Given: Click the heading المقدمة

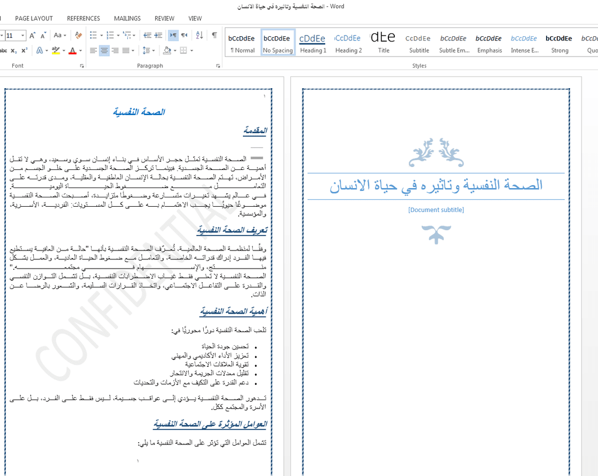Looking at the screenshot, I should point(255,130).
